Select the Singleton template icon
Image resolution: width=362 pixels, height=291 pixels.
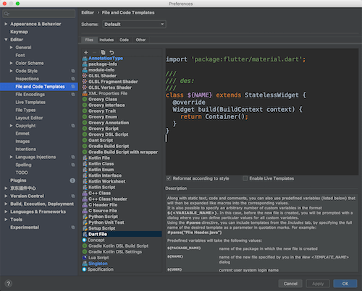(85, 264)
